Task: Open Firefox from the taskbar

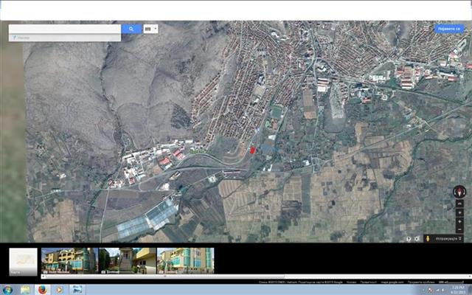Action: click(x=43, y=289)
